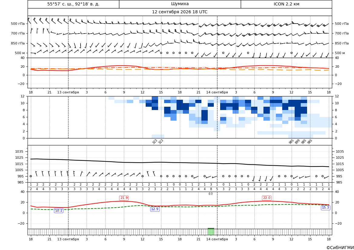Viewport: 354px width, 250px height.
Task: Click the blue 15.3 temperature label
Action: pos(325,208)
